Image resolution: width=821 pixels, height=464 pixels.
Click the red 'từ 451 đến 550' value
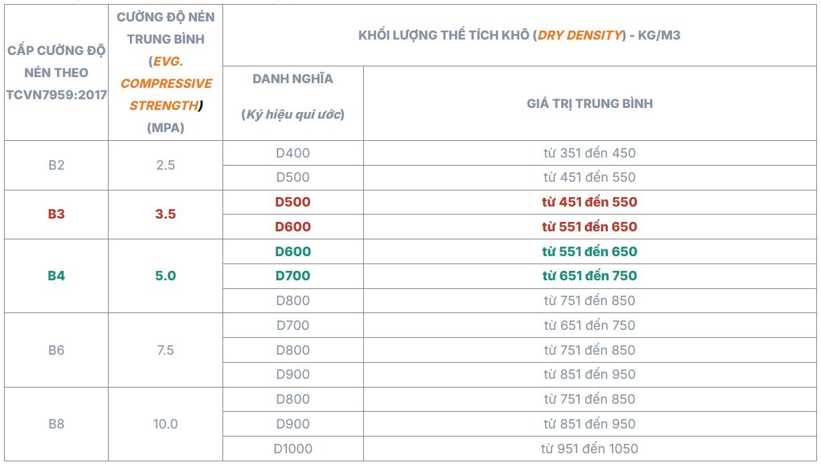[590, 202]
